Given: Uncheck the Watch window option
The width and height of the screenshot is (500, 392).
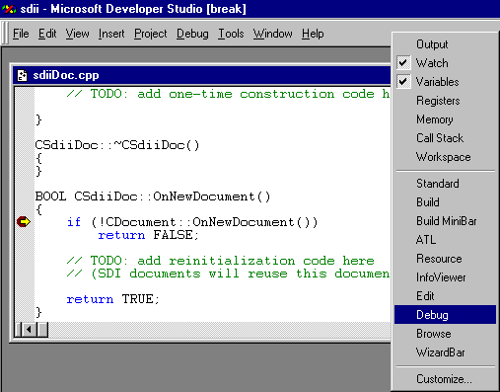Looking at the screenshot, I should [445, 63].
